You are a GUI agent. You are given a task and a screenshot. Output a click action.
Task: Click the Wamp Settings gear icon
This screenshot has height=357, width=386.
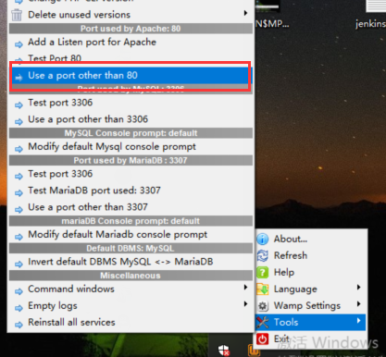[263, 306]
